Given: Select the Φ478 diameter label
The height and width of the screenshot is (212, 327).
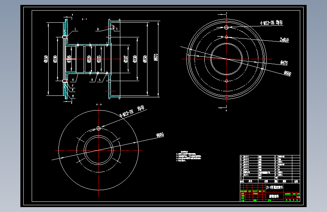Looking at the screenshot, I should point(284,63).
